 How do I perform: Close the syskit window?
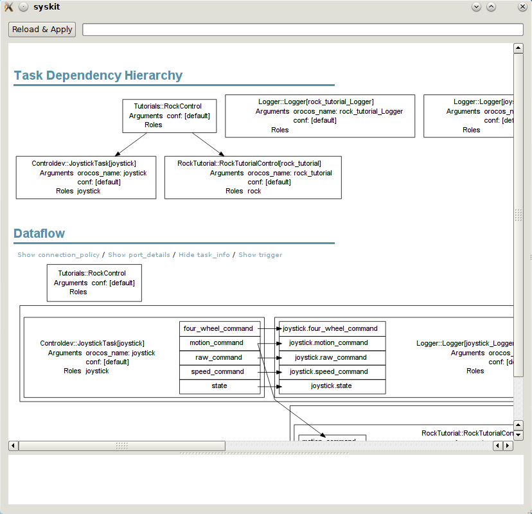pyautogui.click(x=522, y=7)
